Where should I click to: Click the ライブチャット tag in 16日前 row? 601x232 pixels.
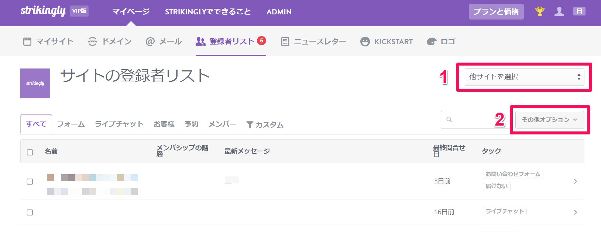click(x=505, y=211)
